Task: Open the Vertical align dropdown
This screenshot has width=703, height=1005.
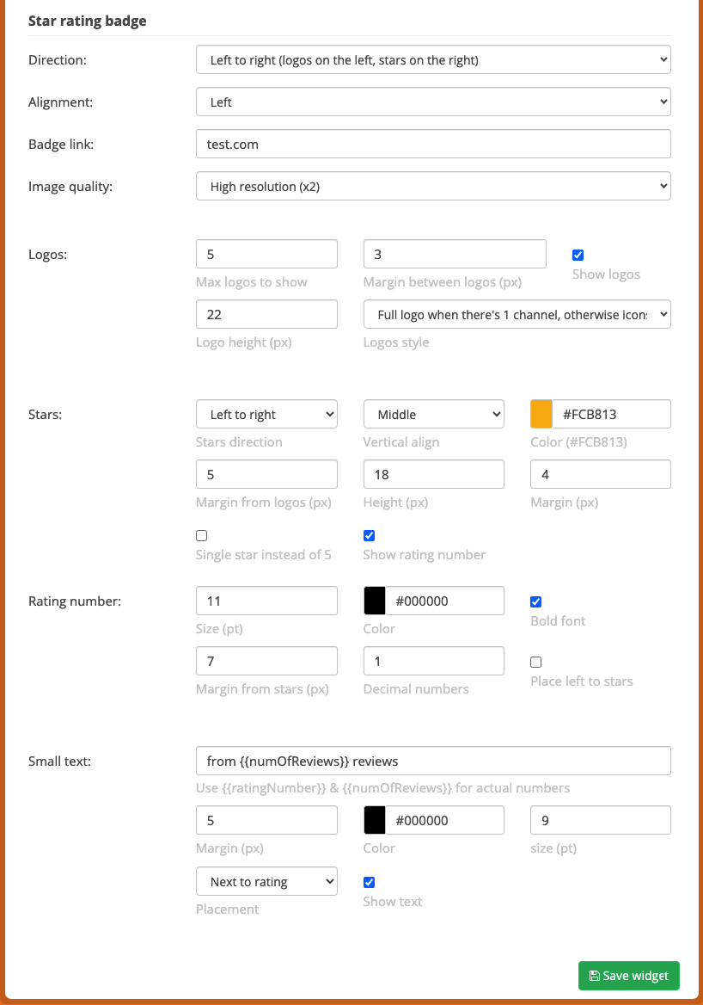Action: [x=433, y=414]
